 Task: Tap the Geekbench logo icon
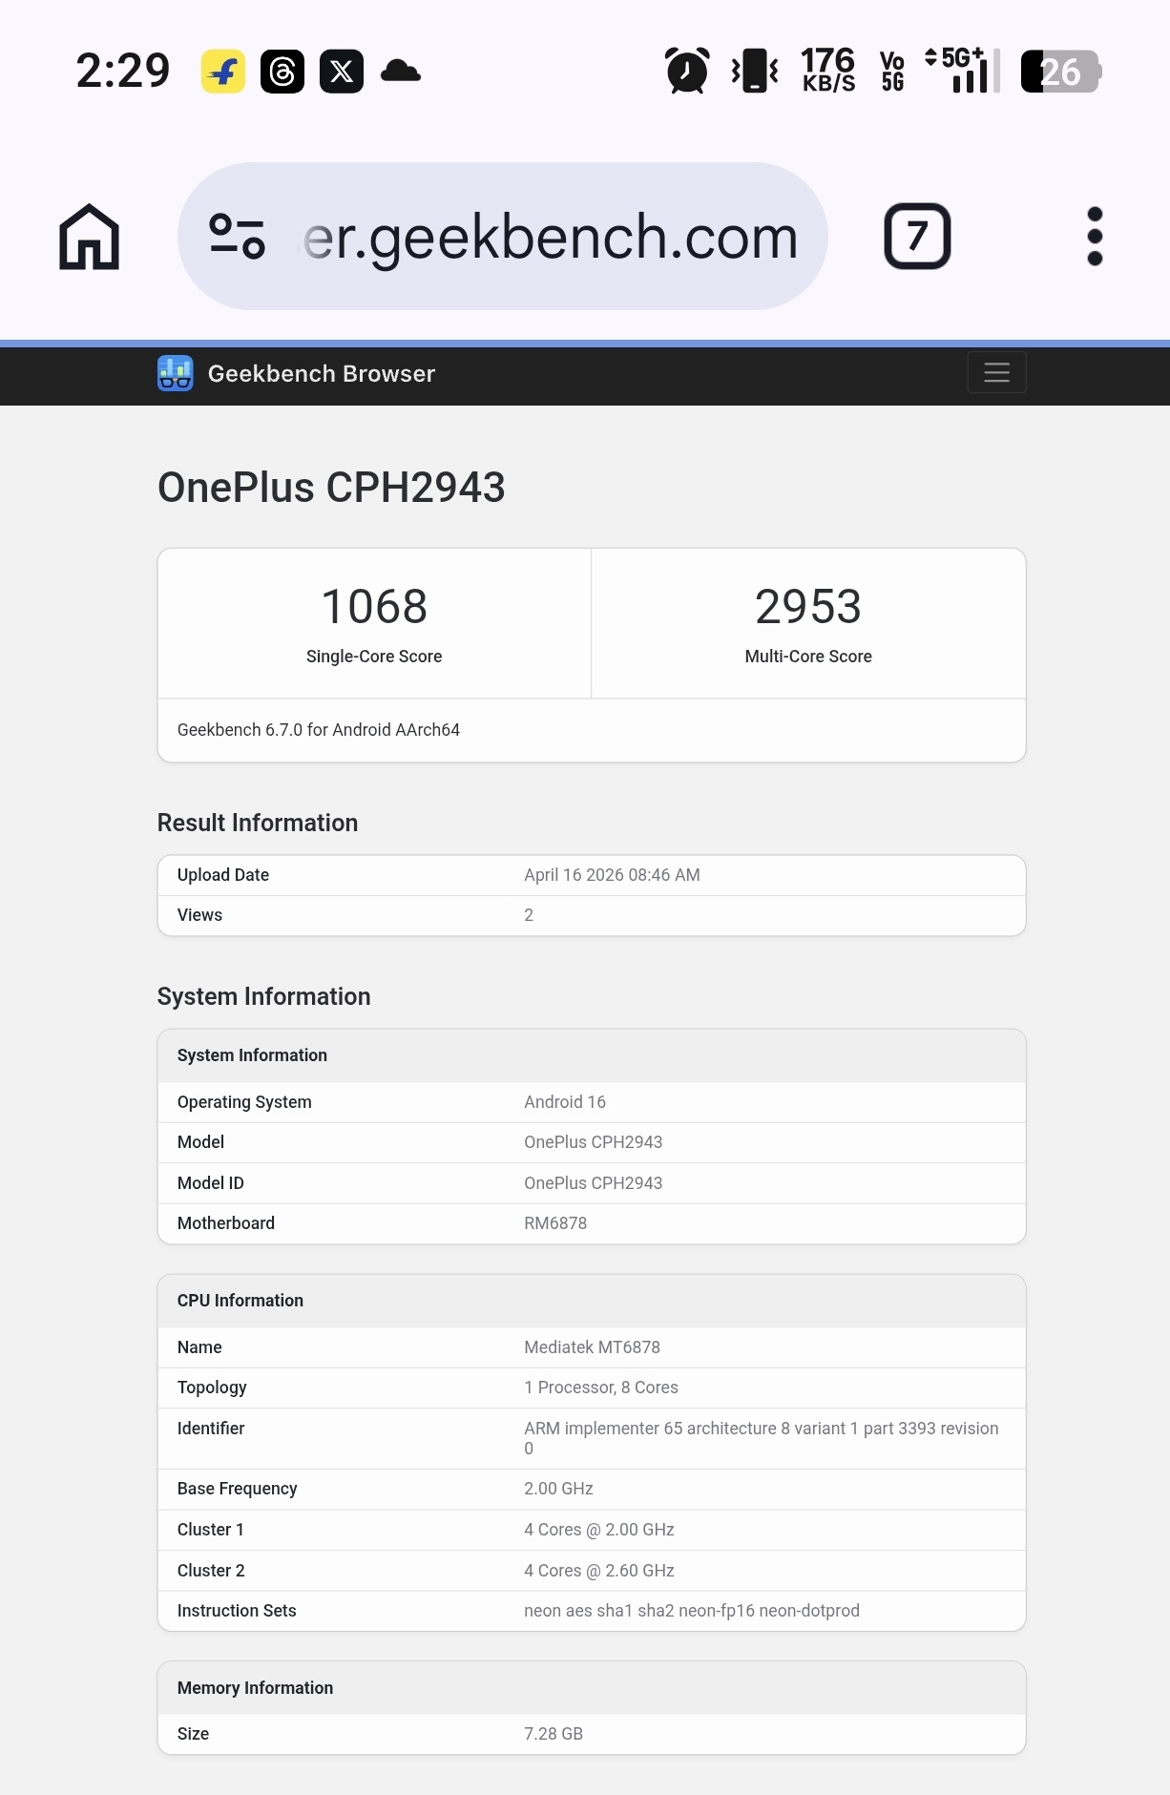pyautogui.click(x=176, y=373)
